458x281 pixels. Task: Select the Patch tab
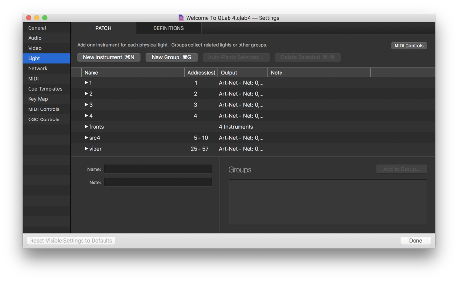[x=103, y=28]
